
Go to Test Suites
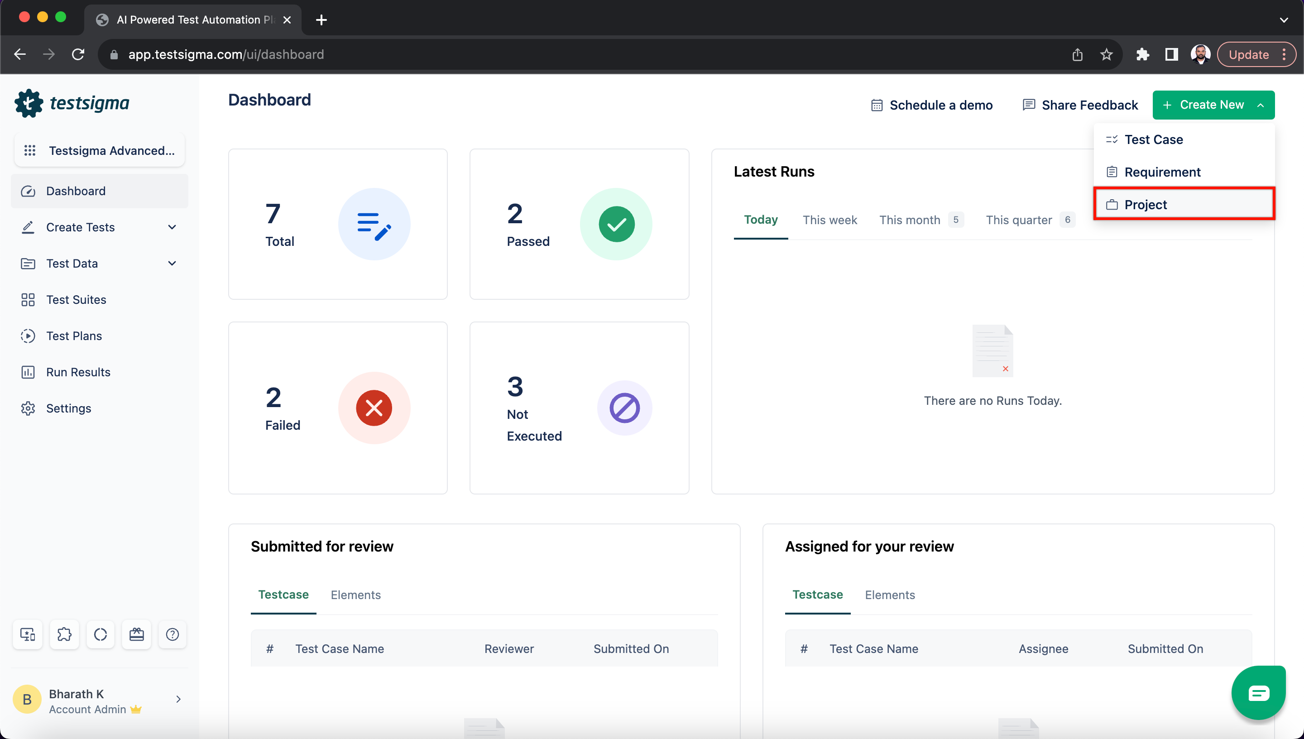click(100, 299)
